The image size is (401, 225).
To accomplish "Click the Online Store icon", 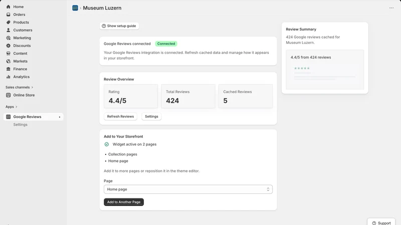I will coord(8,95).
